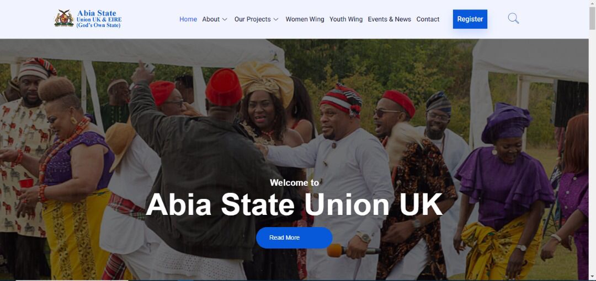
Task: Open Events & News page
Action: click(389, 19)
